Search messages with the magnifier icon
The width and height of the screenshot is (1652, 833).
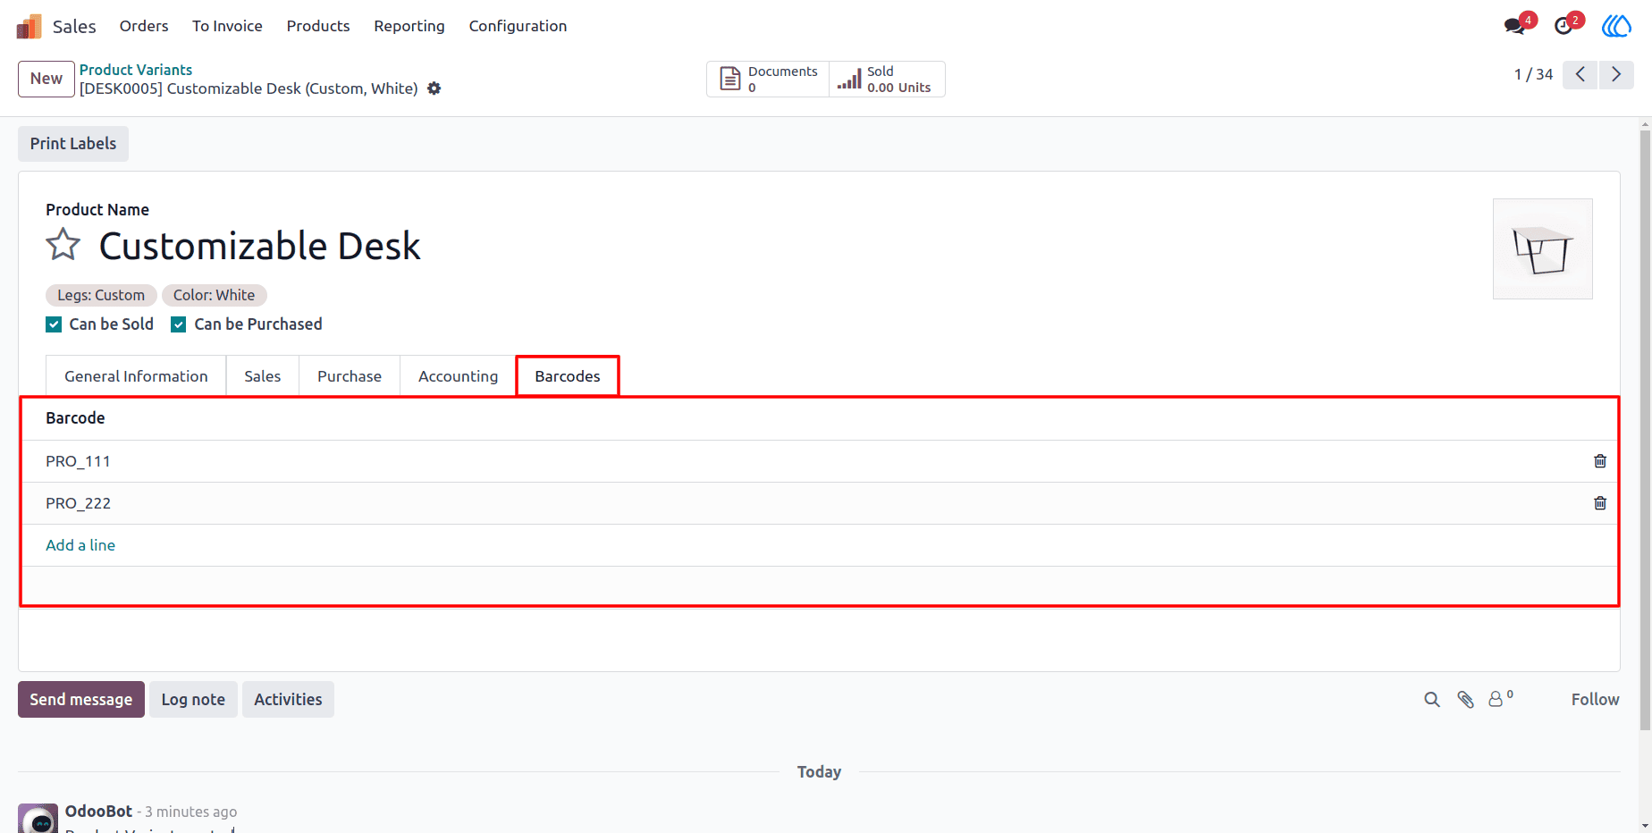click(x=1432, y=700)
